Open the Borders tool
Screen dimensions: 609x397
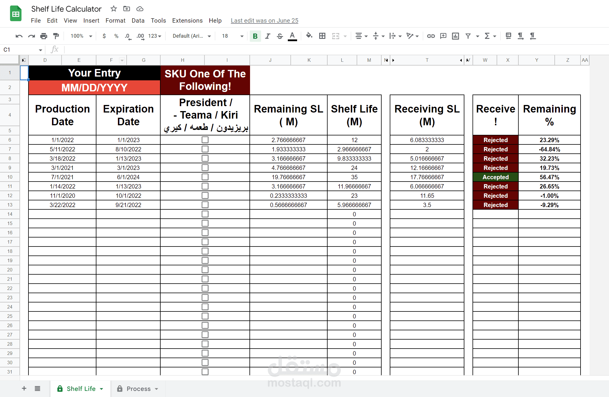(x=322, y=36)
